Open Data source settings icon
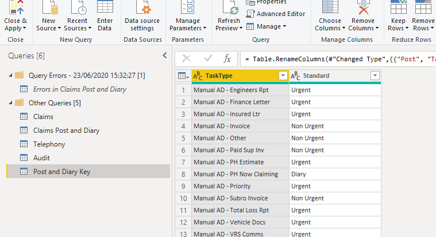The height and width of the screenshot is (237, 436). (143, 7)
